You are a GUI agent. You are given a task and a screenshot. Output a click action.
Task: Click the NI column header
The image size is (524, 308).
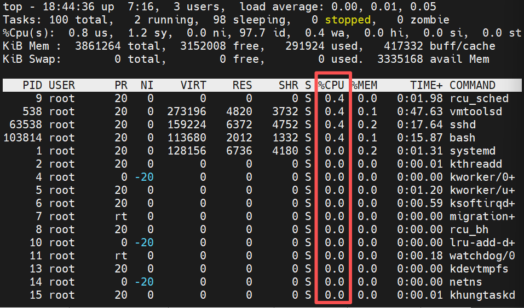(147, 85)
